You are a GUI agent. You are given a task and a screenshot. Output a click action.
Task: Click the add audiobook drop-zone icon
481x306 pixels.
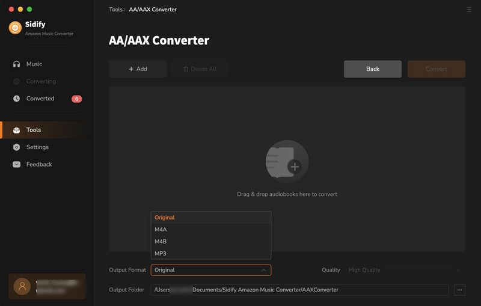coord(287,162)
